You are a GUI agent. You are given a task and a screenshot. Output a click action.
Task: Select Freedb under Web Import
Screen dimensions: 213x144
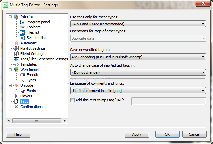[x=32, y=75]
